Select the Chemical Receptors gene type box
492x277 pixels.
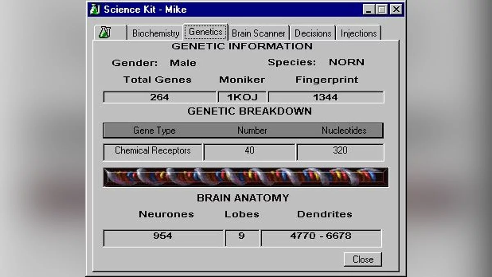153,151
